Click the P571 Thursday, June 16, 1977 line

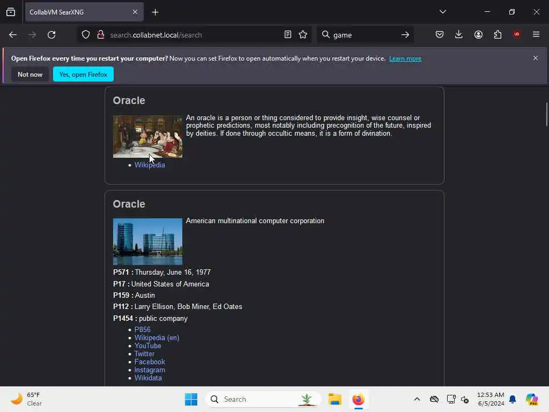pyautogui.click(x=162, y=272)
